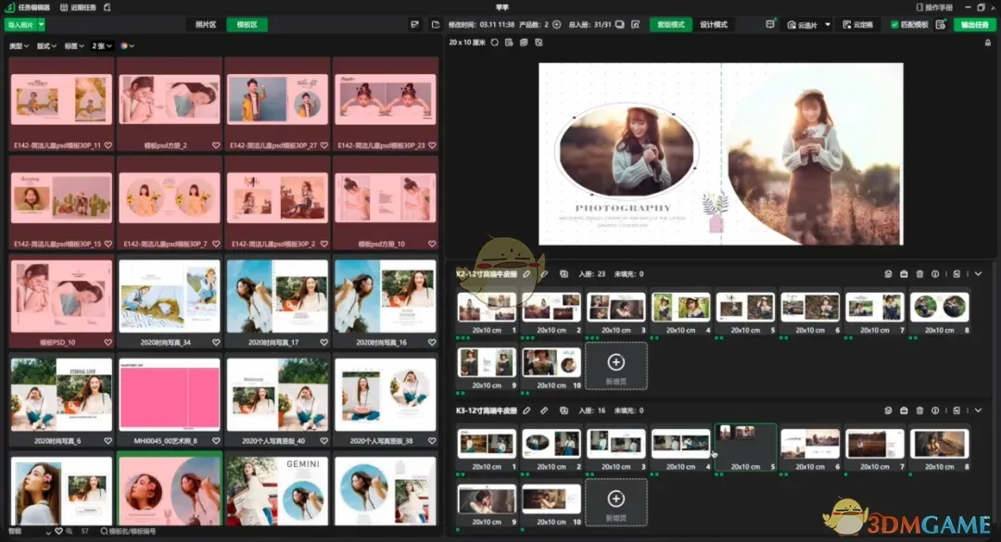1001x542 pixels.
Task: Click the lock icon above the canvas
Action: click(x=987, y=43)
